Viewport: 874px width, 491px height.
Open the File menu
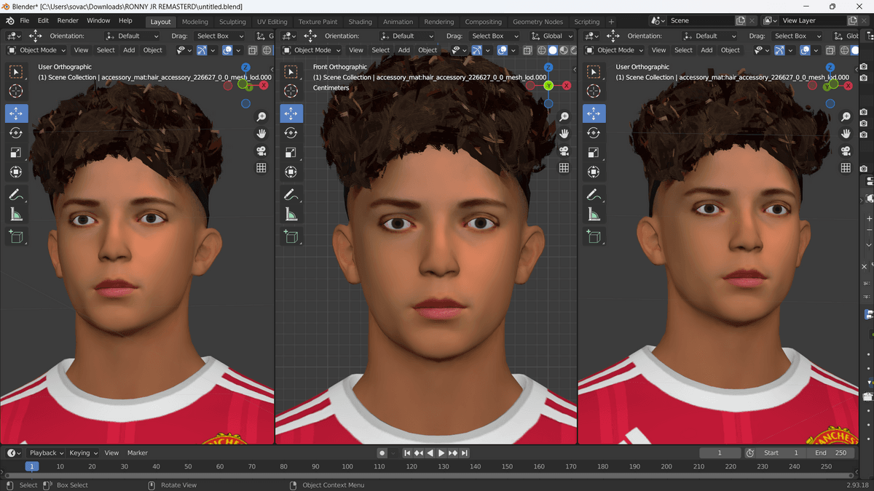click(24, 21)
